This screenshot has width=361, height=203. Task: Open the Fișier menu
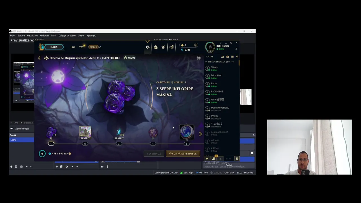coord(13,36)
